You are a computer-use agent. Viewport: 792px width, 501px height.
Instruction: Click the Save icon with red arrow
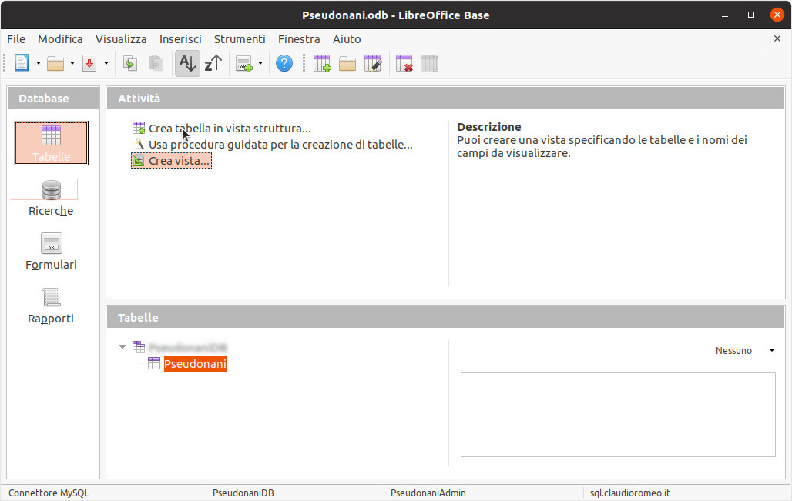click(89, 64)
